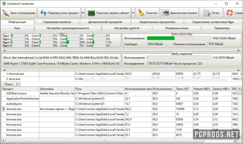Sort by the Такты ЦП column header
Screen dimensions: 243x144
(x=184, y=89)
